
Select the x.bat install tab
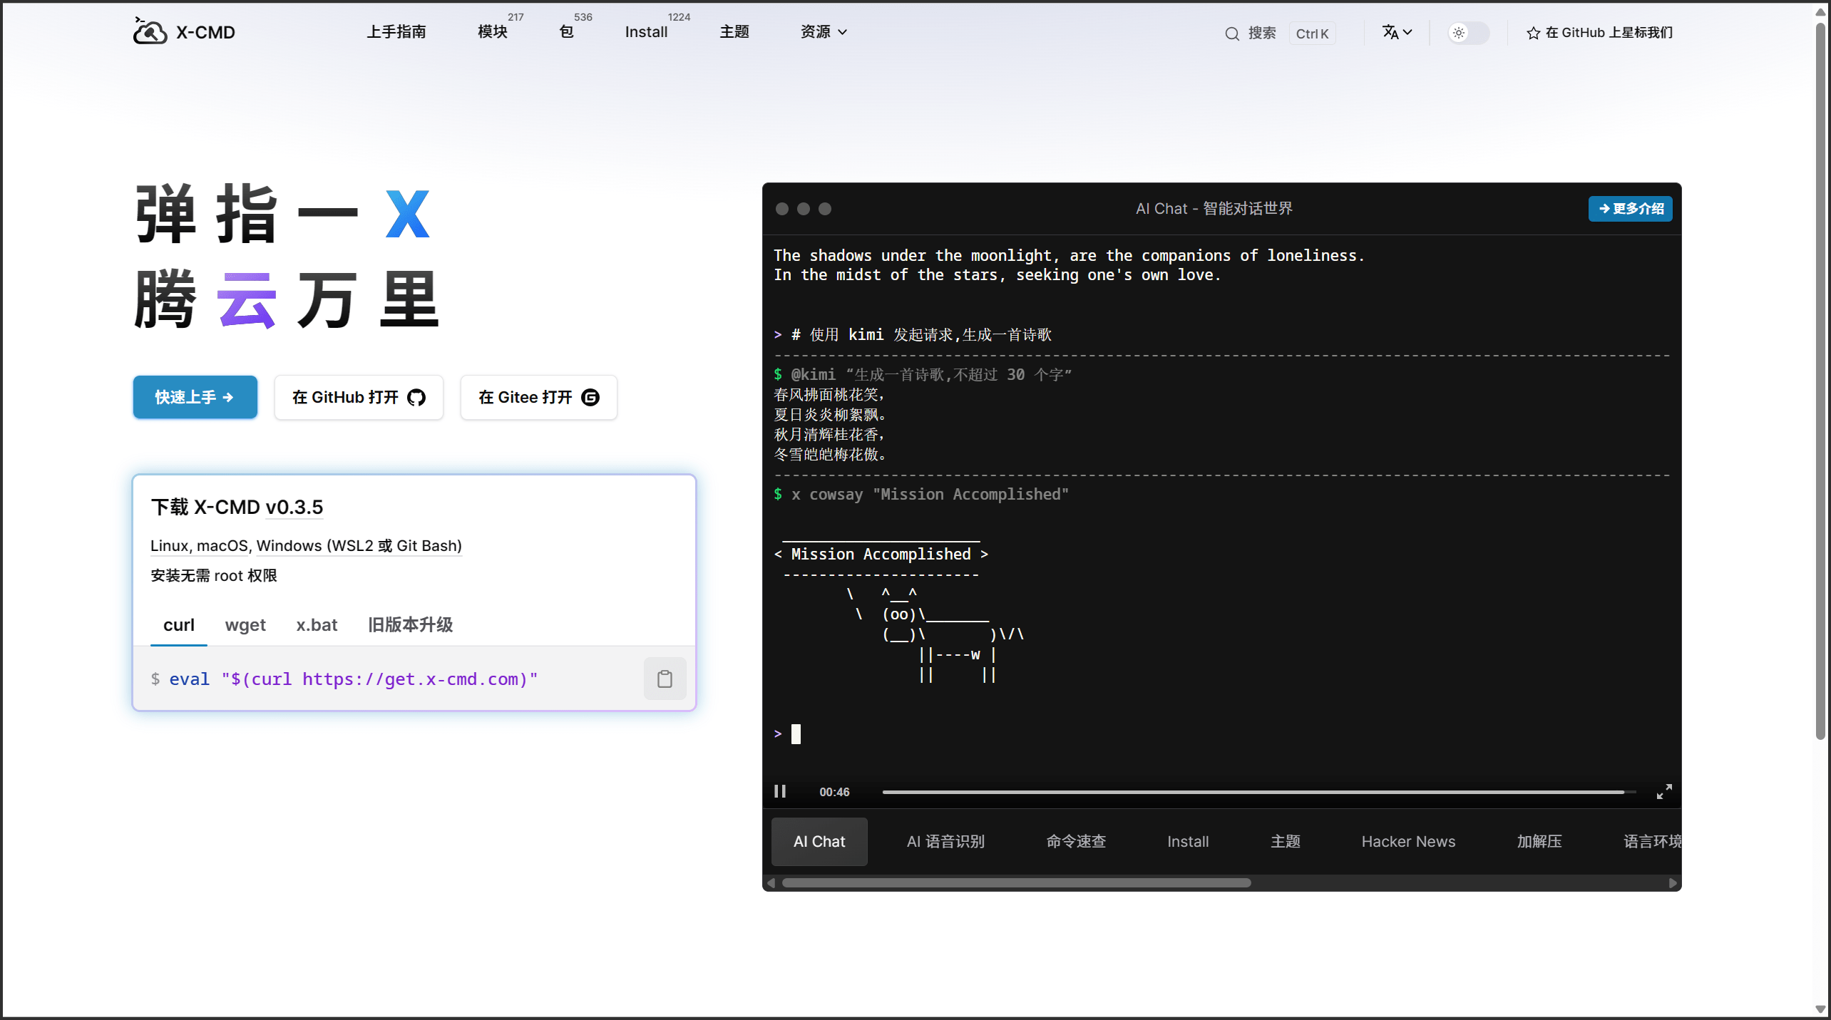[317, 625]
